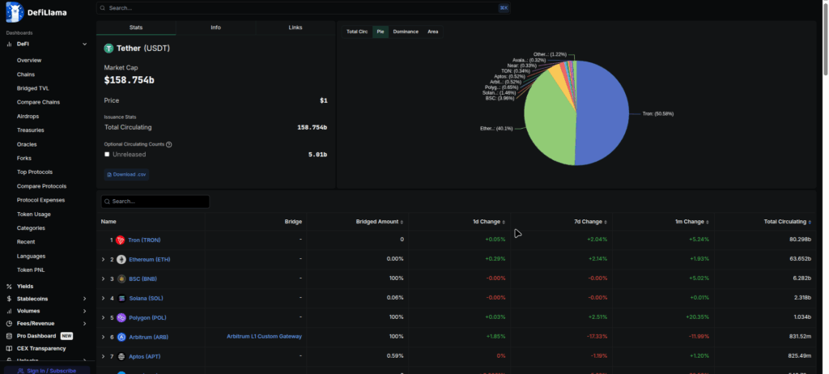Download the .csv file
The image size is (829, 374).
(x=126, y=174)
